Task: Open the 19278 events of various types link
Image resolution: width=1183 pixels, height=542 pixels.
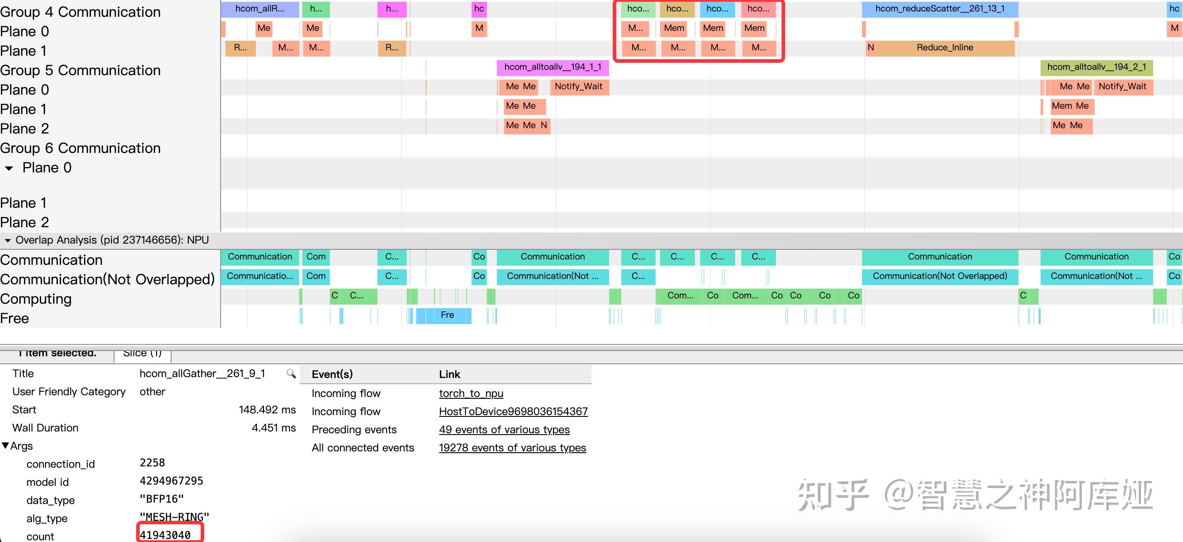Action: (x=512, y=448)
